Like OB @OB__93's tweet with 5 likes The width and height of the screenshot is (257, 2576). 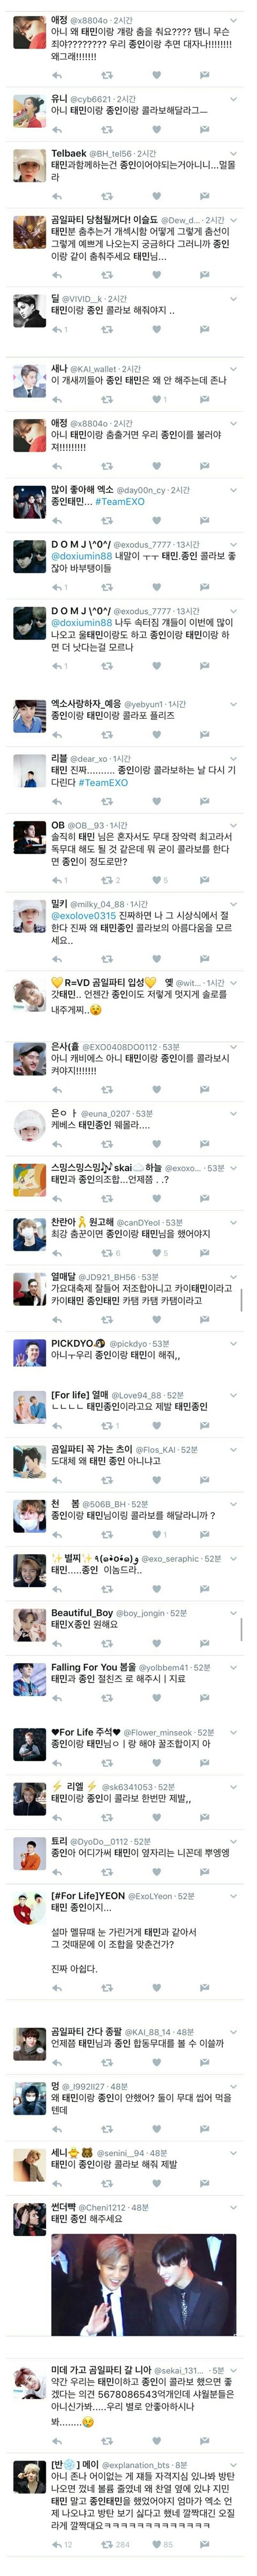coord(156,880)
